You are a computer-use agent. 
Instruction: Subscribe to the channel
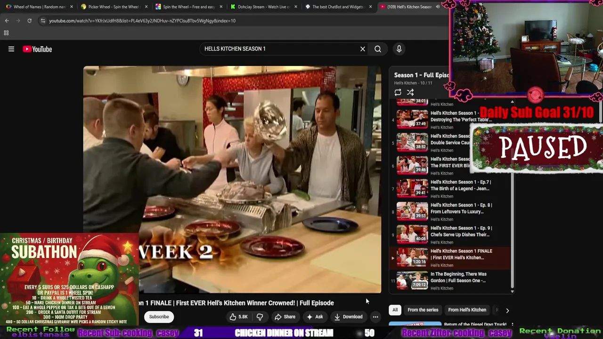[x=159, y=317]
